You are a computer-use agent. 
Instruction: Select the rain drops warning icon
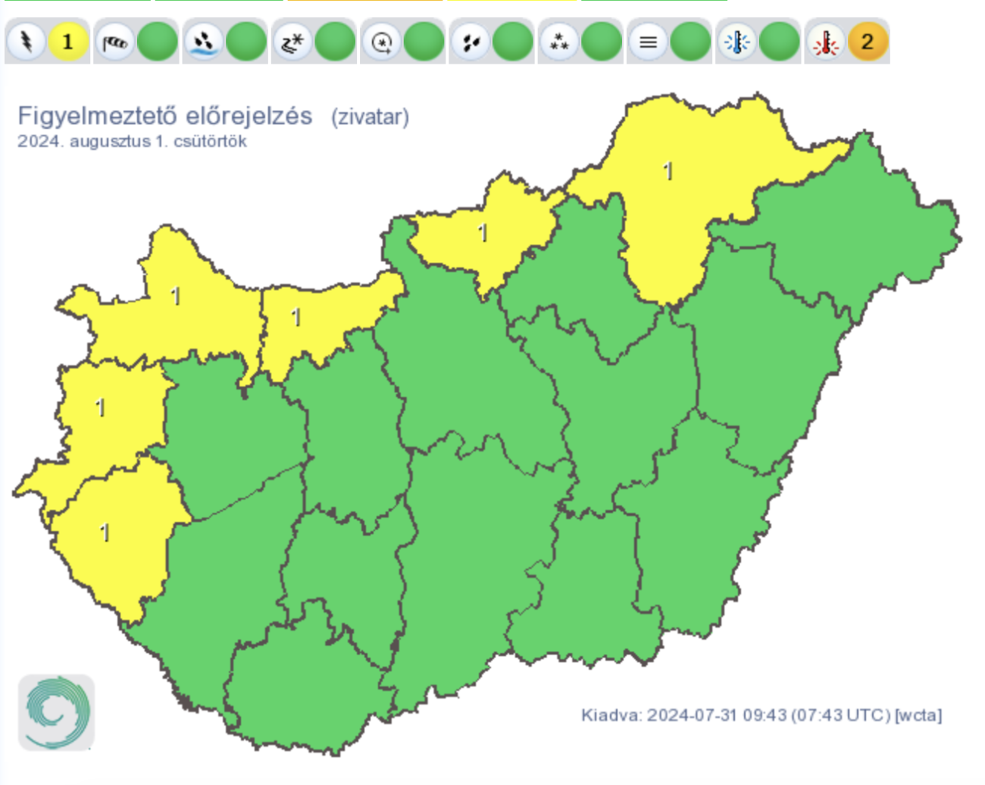[x=471, y=42]
